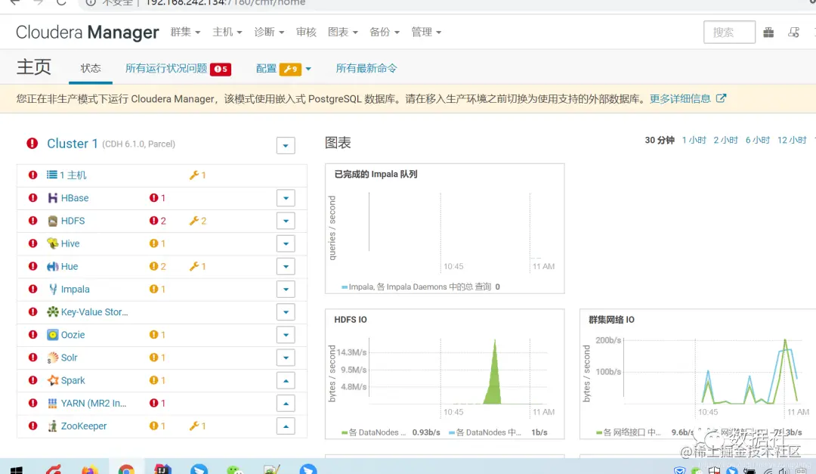816x474 pixels.
Task: Click ZooKeeper configuration wrench warning
Action: pos(198,426)
